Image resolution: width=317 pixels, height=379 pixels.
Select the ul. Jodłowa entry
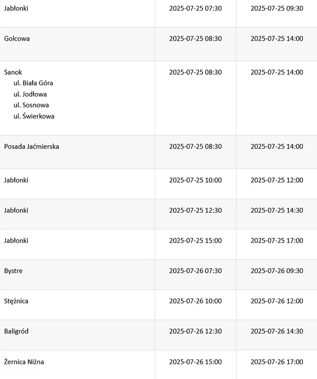[x=30, y=94]
